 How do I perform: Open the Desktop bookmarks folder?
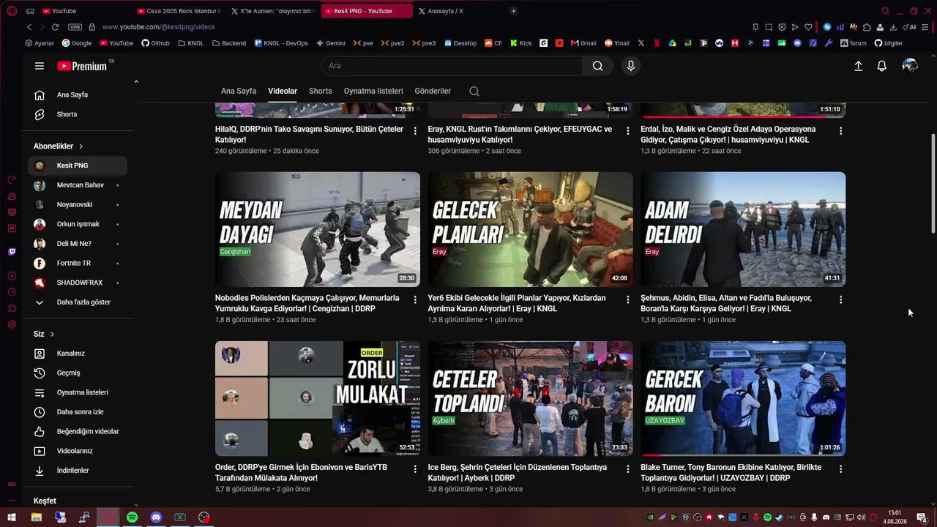coord(460,43)
